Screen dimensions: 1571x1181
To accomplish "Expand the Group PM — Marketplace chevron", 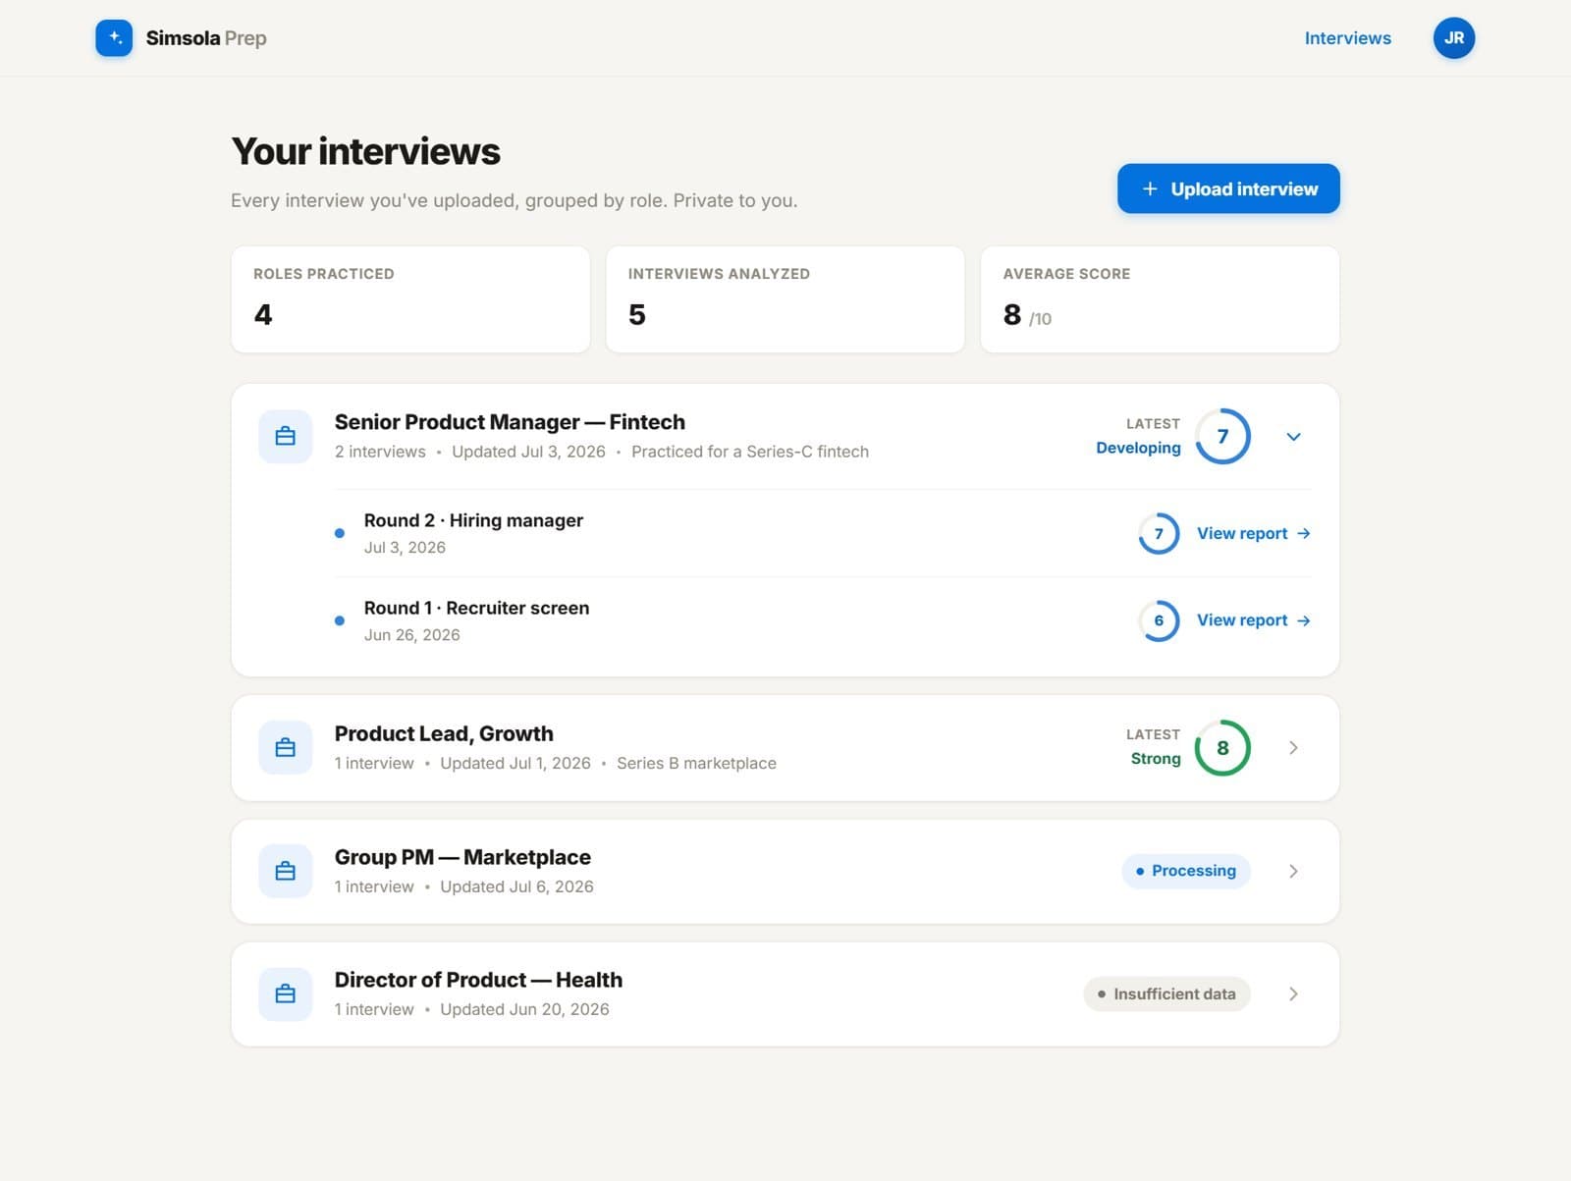I will pyautogui.click(x=1293, y=871).
